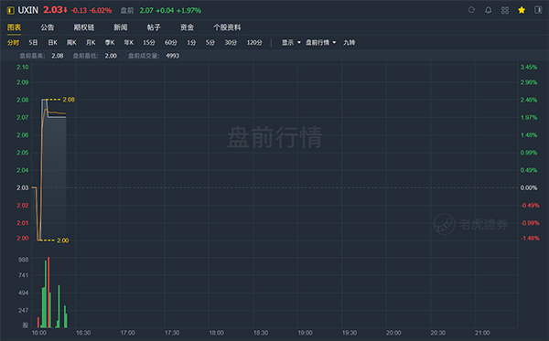The image size is (549, 341).
Task: Open the 新闻 tab
Action: (x=121, y=27)
